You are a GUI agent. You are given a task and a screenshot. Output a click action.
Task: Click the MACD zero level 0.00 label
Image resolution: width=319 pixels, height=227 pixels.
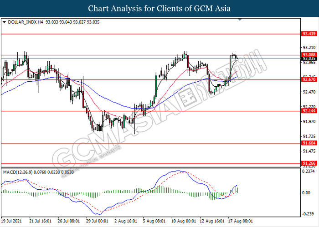click(x=306, y=193)
